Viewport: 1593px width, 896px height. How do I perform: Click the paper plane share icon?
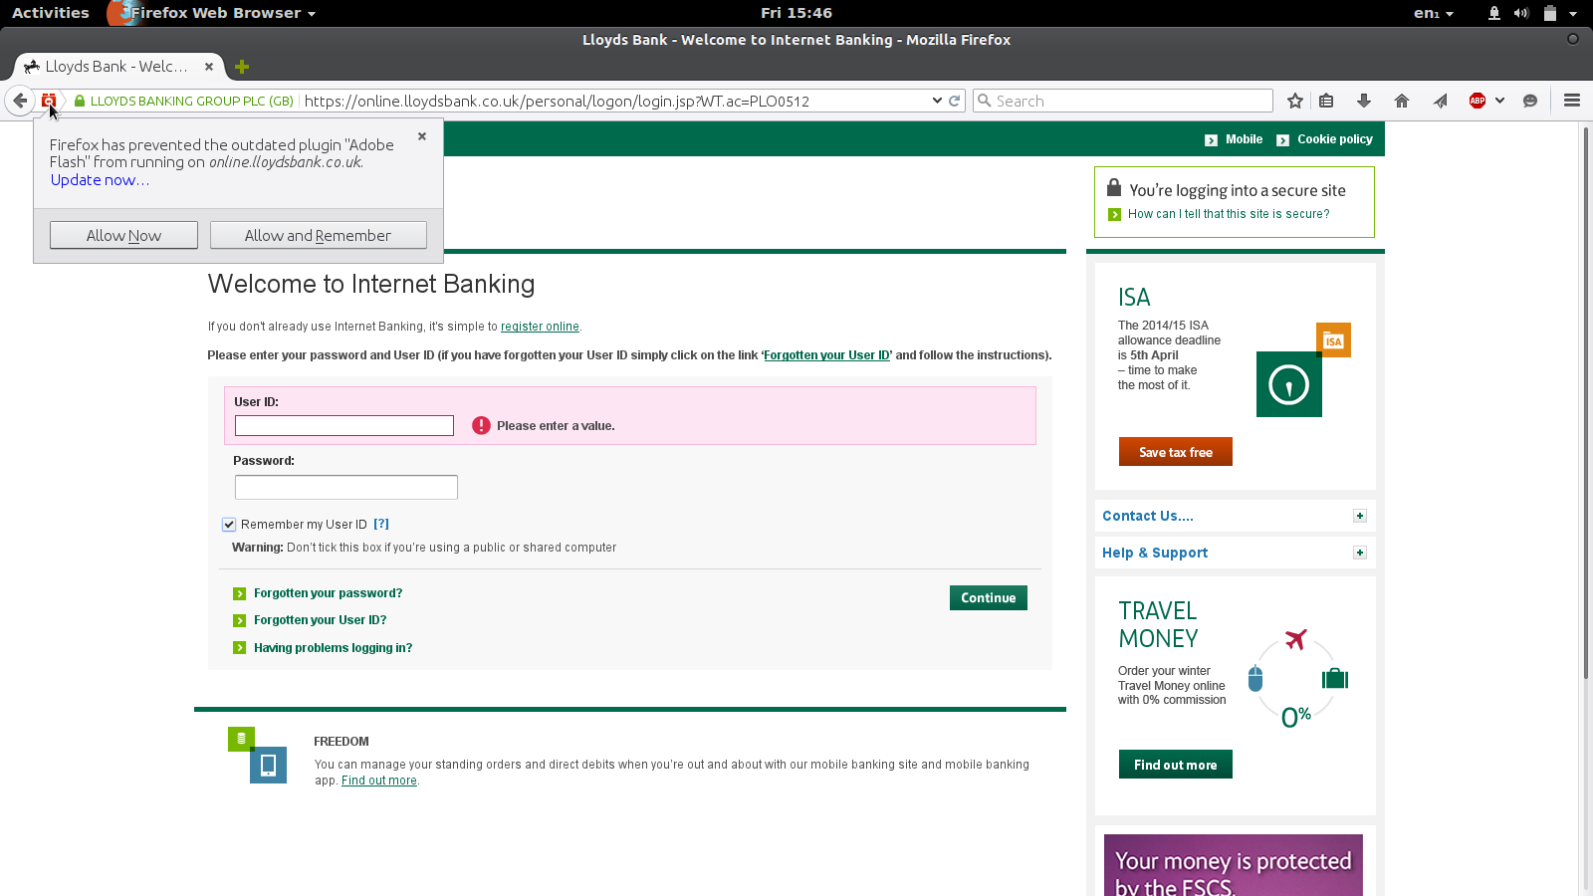click(x=1440, y=101)
